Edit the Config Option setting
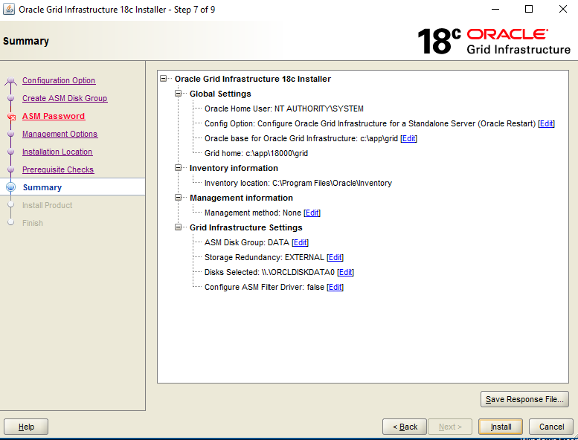Image resolution: width=578 pixels, height=440 pixels. [x=546, y=123]
